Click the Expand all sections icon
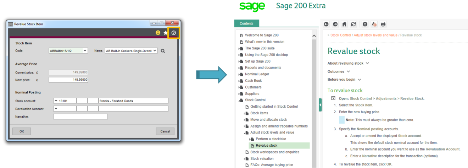 (x=365, y=24)
